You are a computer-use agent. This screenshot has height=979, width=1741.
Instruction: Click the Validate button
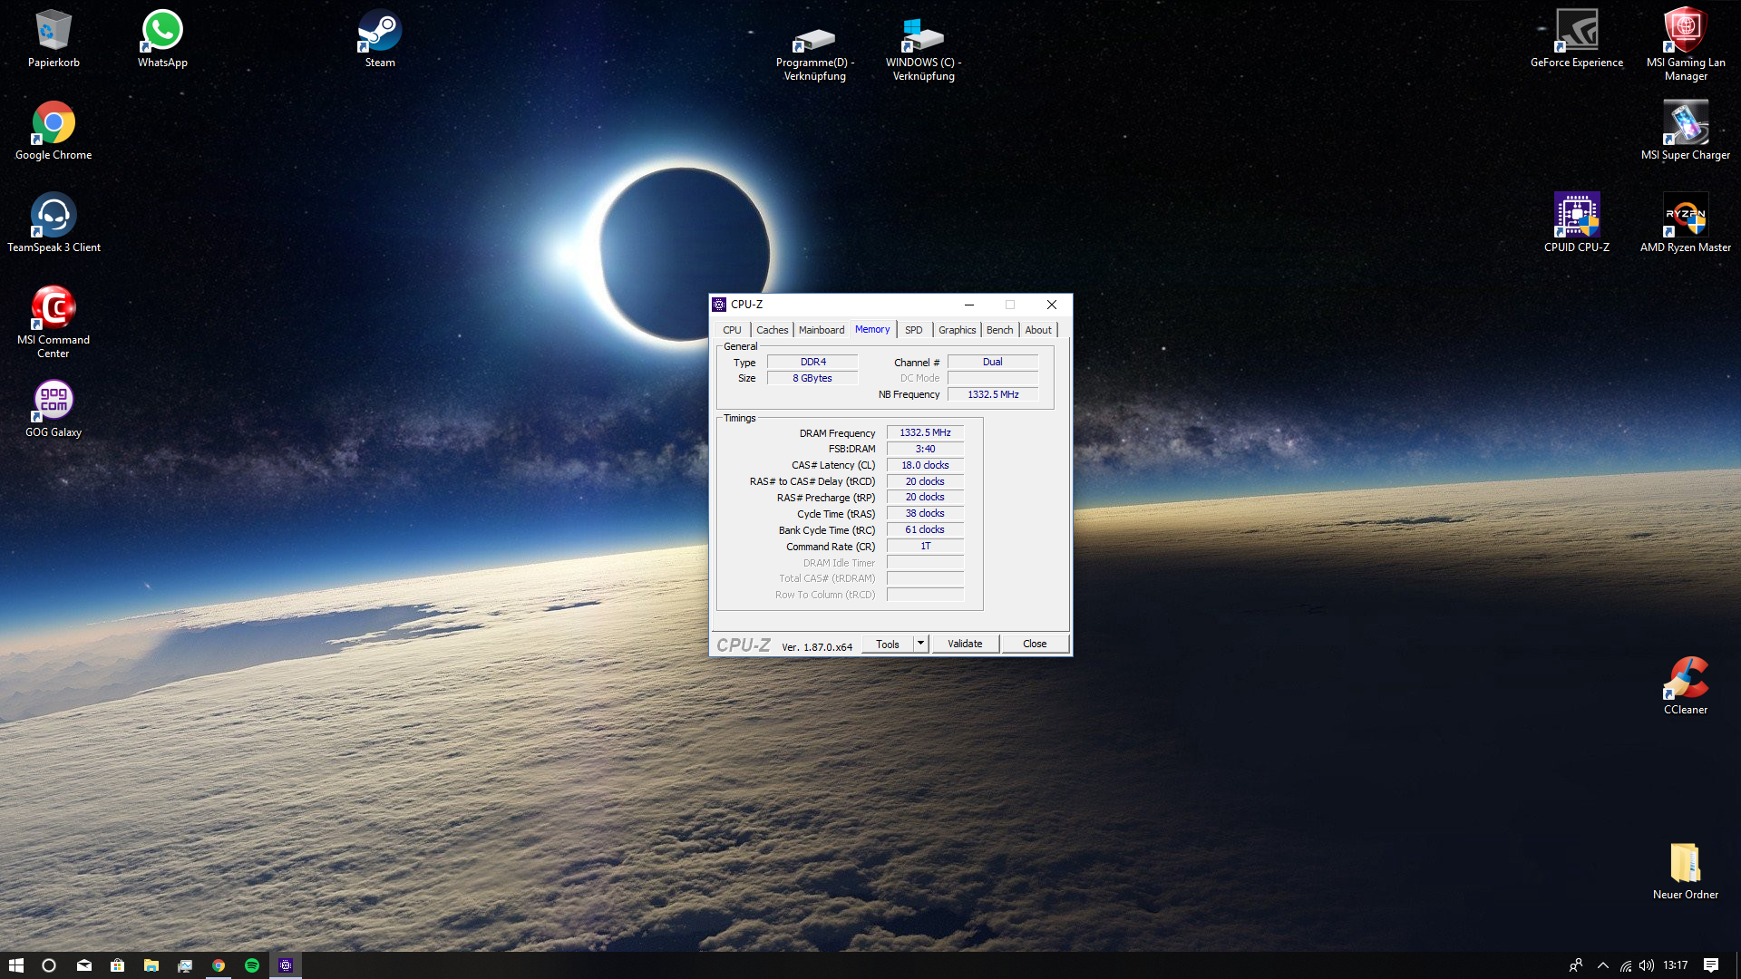[965, 644]
